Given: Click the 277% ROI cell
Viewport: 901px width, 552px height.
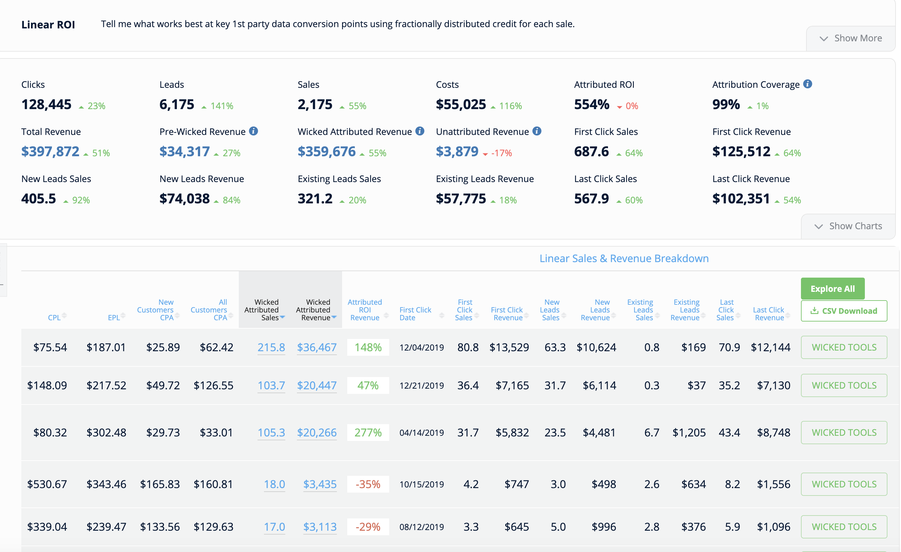Looking at the screenshot, I should pos(368,432).
